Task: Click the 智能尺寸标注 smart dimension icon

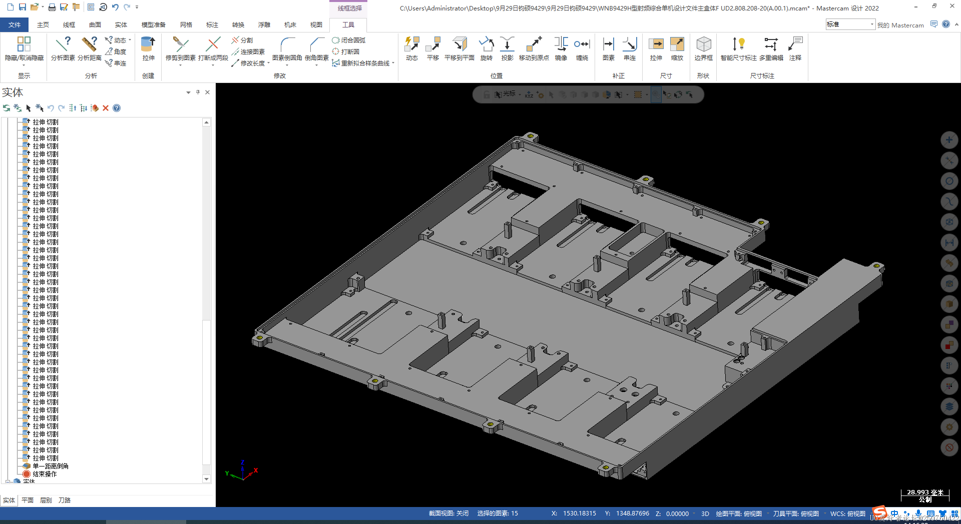Action: (738, 48)
